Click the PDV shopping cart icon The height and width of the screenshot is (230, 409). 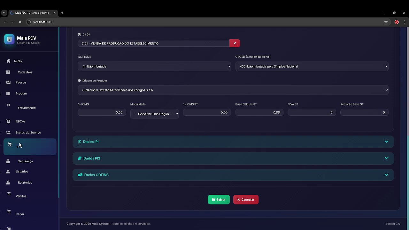10,144
